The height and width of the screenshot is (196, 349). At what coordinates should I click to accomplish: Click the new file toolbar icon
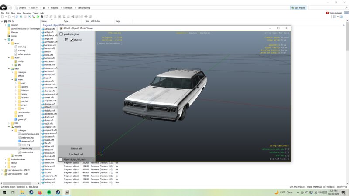pos(3,17)
